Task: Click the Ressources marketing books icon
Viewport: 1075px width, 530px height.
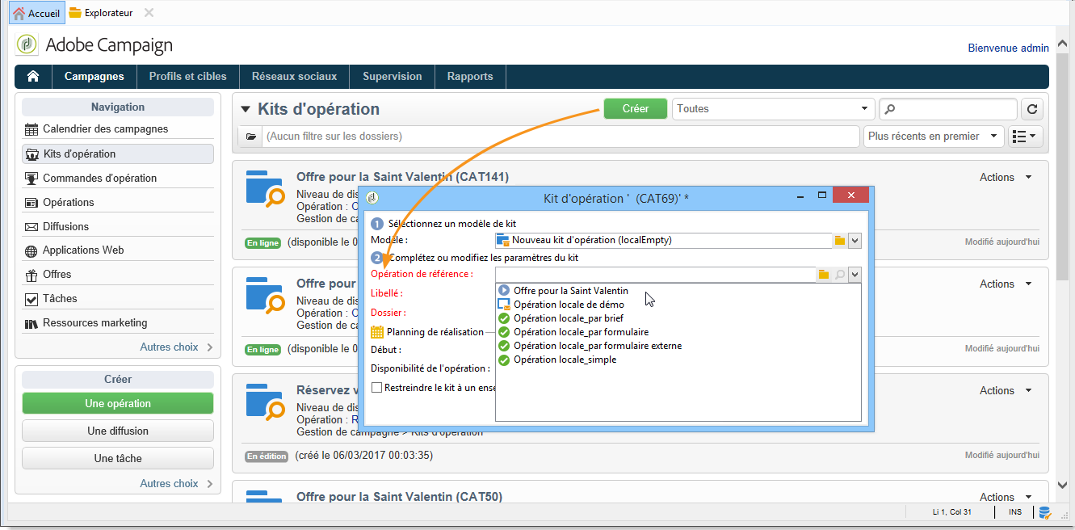Action: click(x=31, y=324)
